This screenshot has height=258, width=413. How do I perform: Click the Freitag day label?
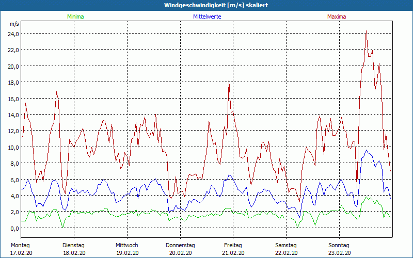[x=233, y=245]
